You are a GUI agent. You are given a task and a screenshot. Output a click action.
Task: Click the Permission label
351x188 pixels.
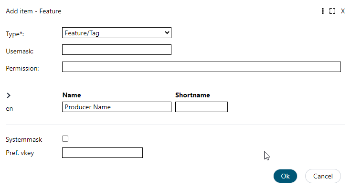(22, 68)
